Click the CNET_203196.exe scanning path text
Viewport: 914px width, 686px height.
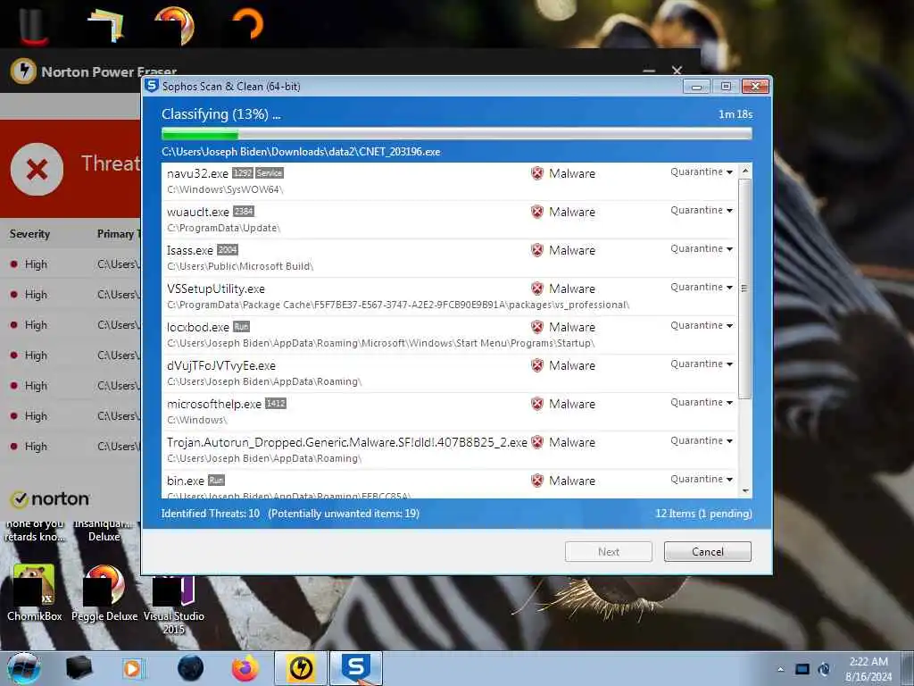click(x=301, y=152)
